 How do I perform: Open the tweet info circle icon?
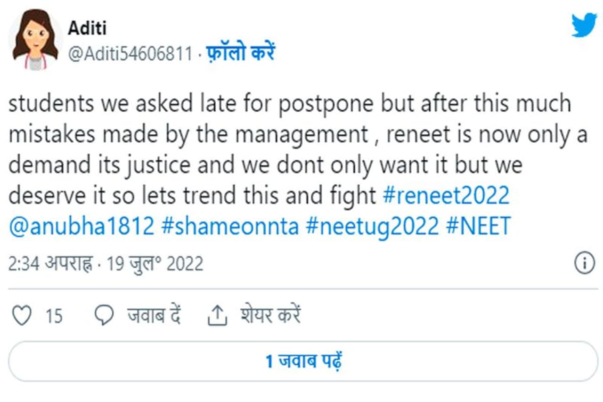(584, 263)
